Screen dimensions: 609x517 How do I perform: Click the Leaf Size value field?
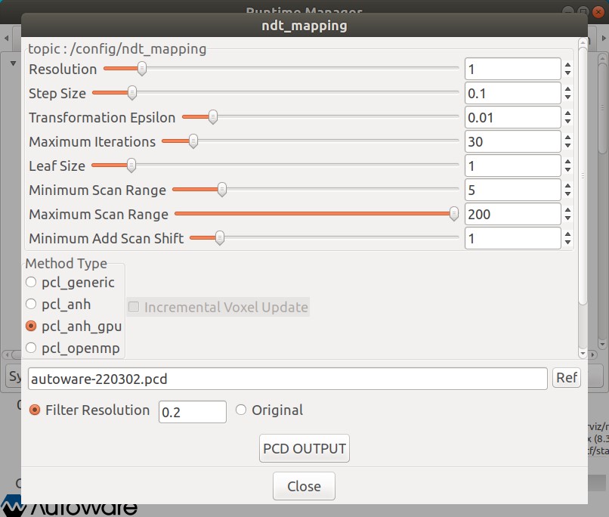point(513,166)
